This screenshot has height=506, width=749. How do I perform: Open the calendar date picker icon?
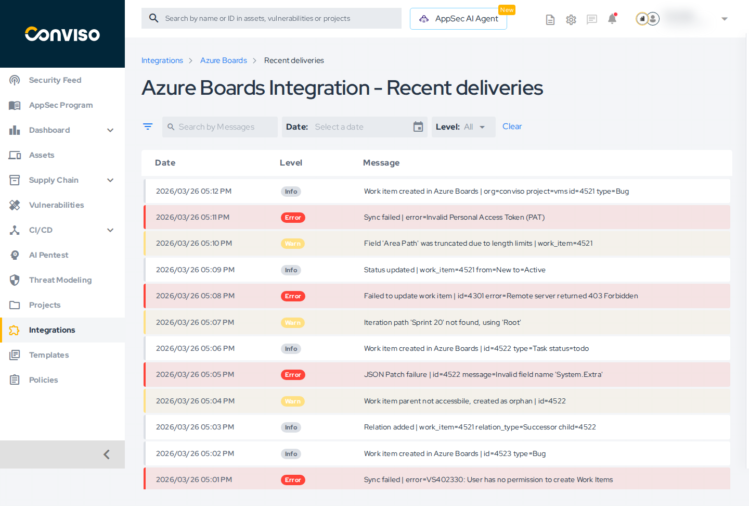[418, 127]
